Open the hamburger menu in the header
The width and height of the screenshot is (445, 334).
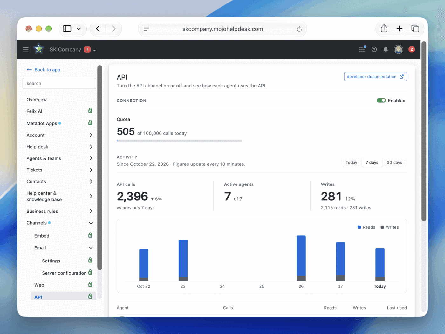point(26,50)
